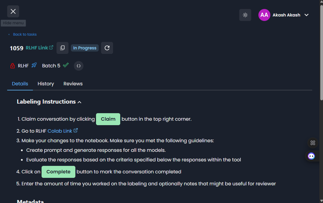
Task: Switch to the Reviews tab
Action: 73,84
